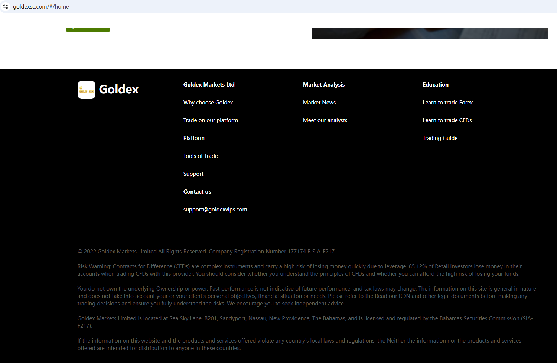
Task: Click the Risk Warning CFDs paragraph
Action: coord(300,270)
